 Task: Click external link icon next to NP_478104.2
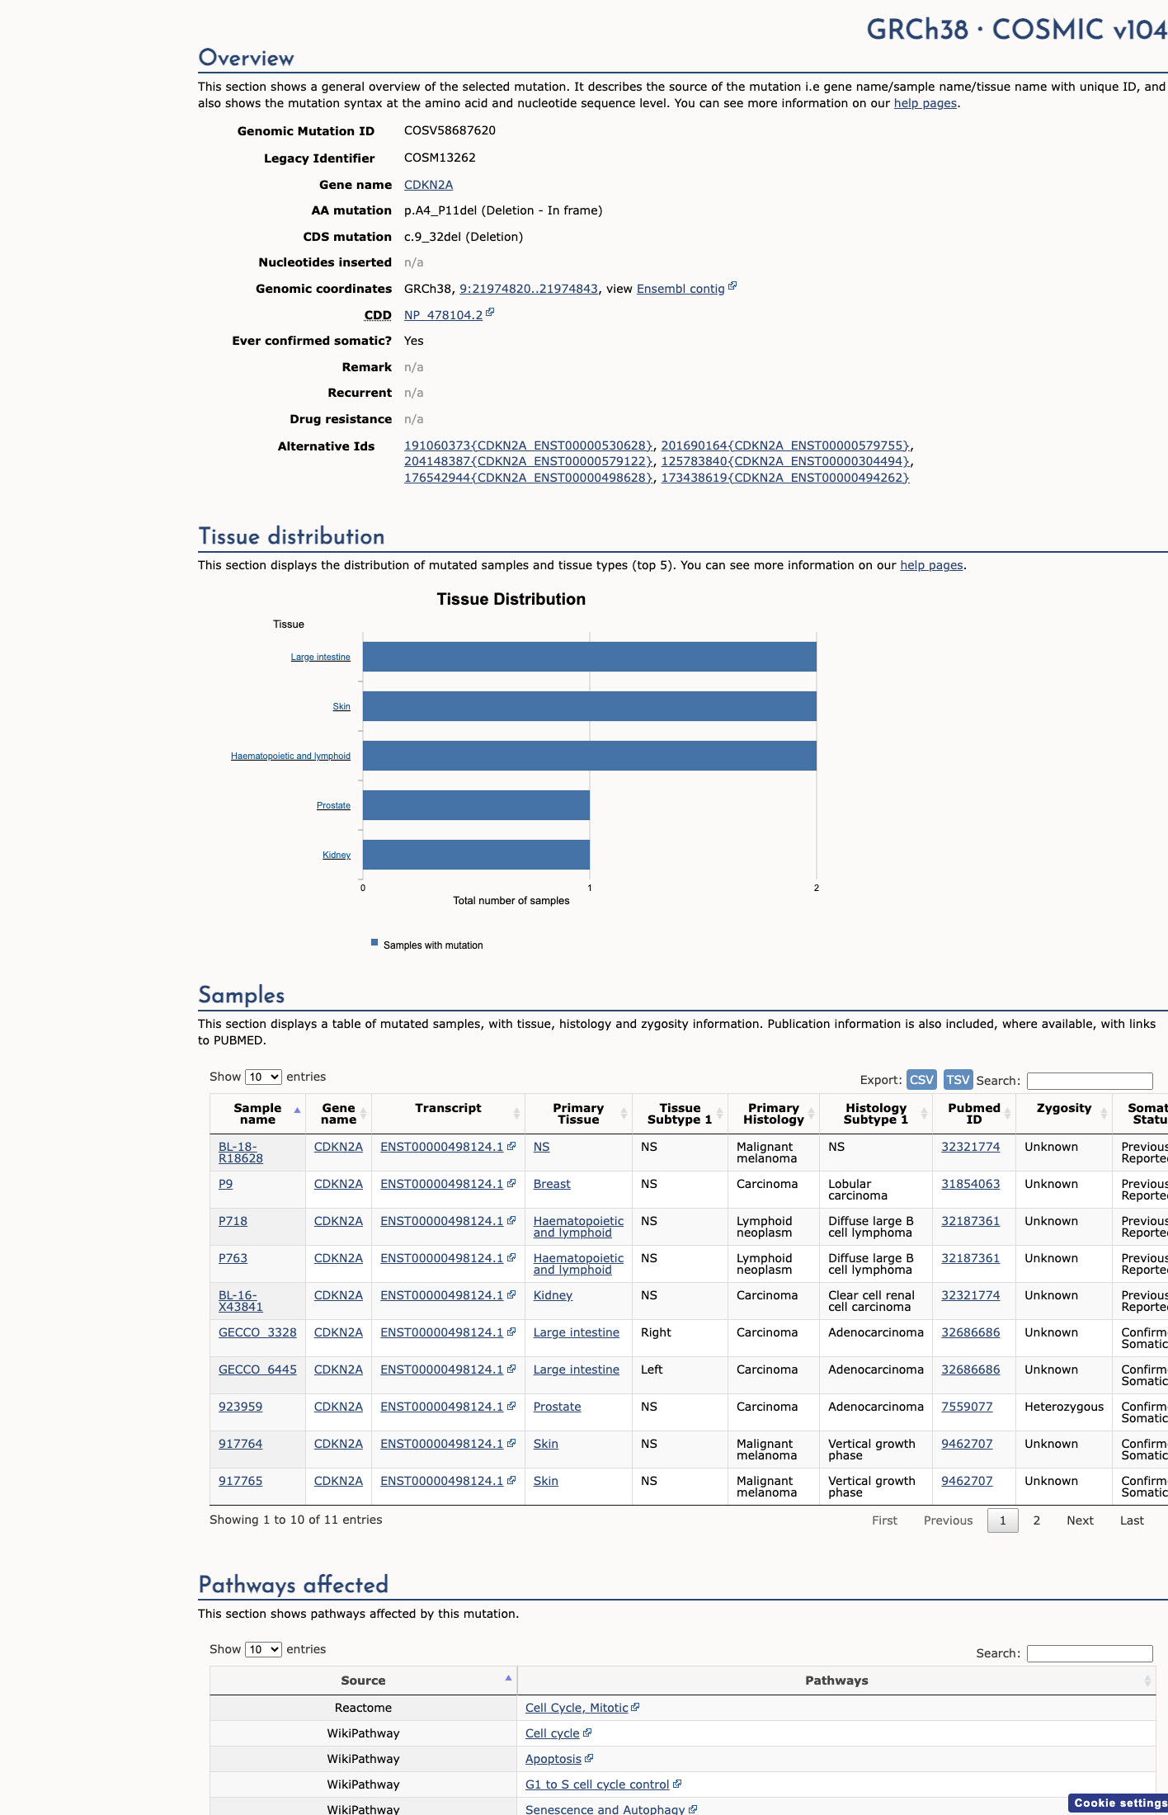click(490, 313)
